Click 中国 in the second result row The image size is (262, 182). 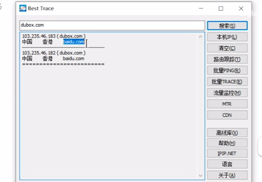(x=27, y=58)
